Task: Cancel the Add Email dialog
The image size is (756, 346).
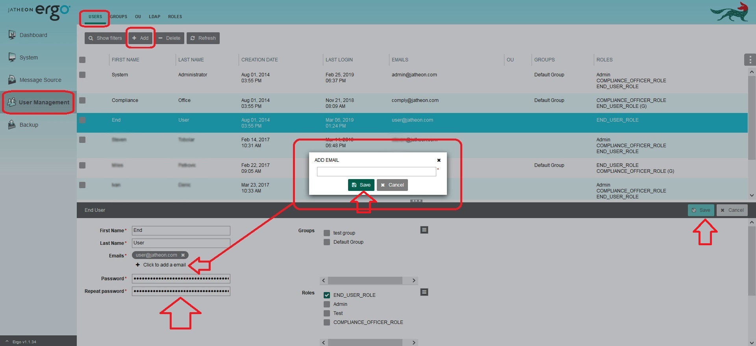Action: pyautogui.click(x=392, y=185)
